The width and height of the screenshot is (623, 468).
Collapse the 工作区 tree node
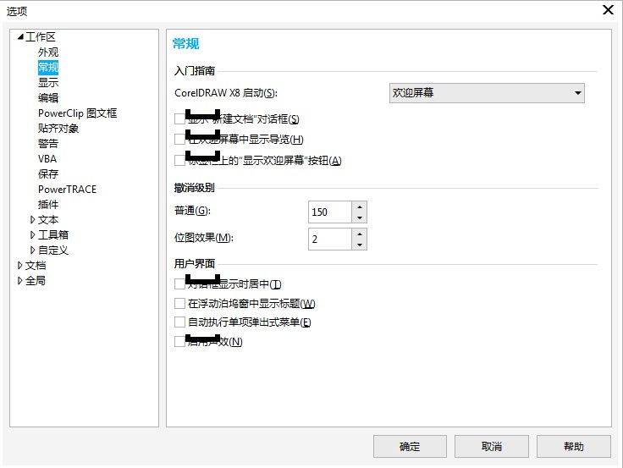[20, 37]
